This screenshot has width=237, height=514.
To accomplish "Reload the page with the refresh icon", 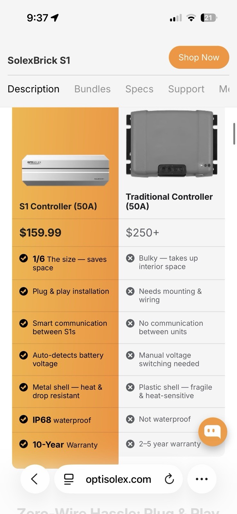I will coord(169,479).
